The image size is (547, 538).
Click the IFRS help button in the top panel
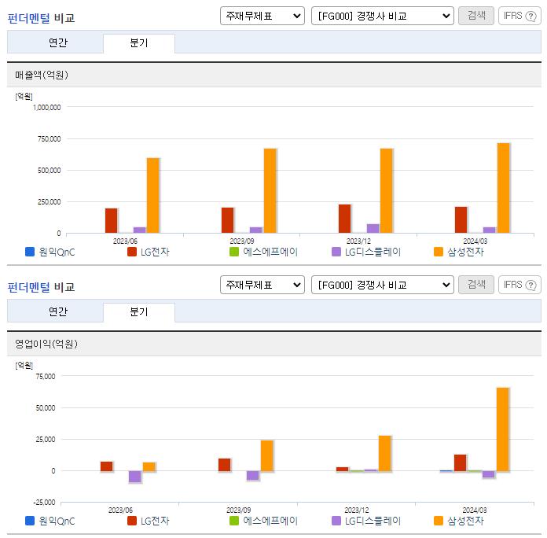[519, 16]
